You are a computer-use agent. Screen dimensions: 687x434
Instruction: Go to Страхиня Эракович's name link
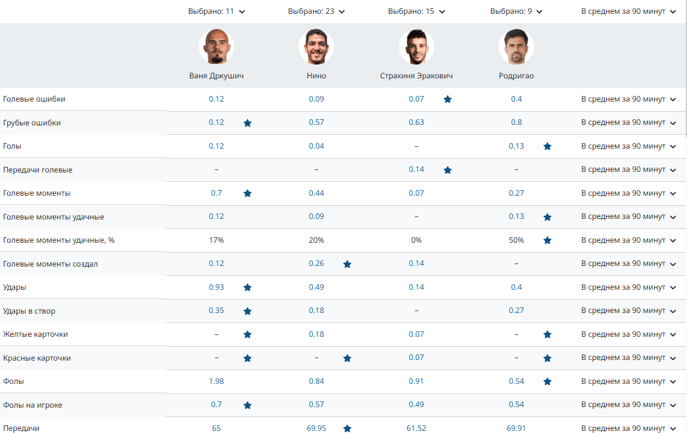[416, 76]
